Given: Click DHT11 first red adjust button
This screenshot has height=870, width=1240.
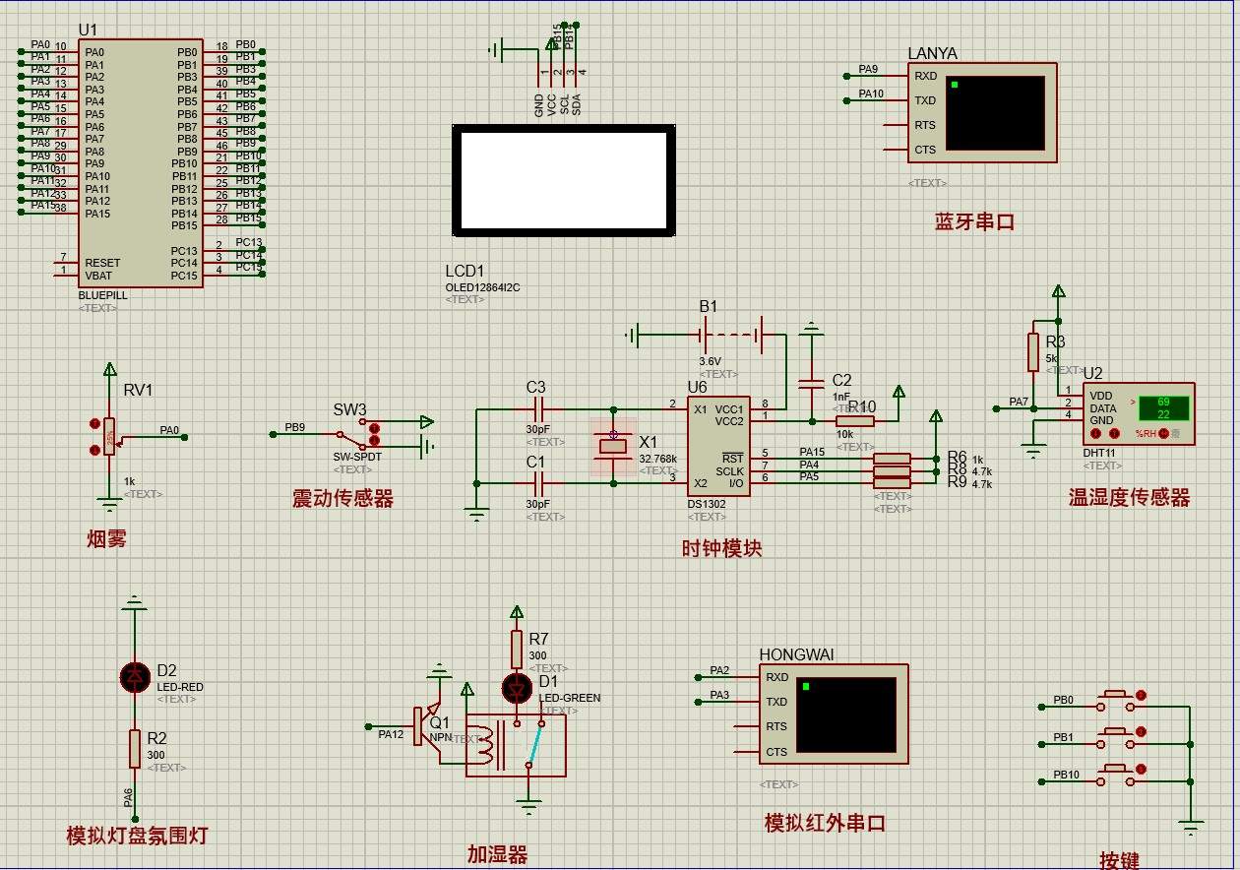Looking at the screenshot, I should (1095, 433).
